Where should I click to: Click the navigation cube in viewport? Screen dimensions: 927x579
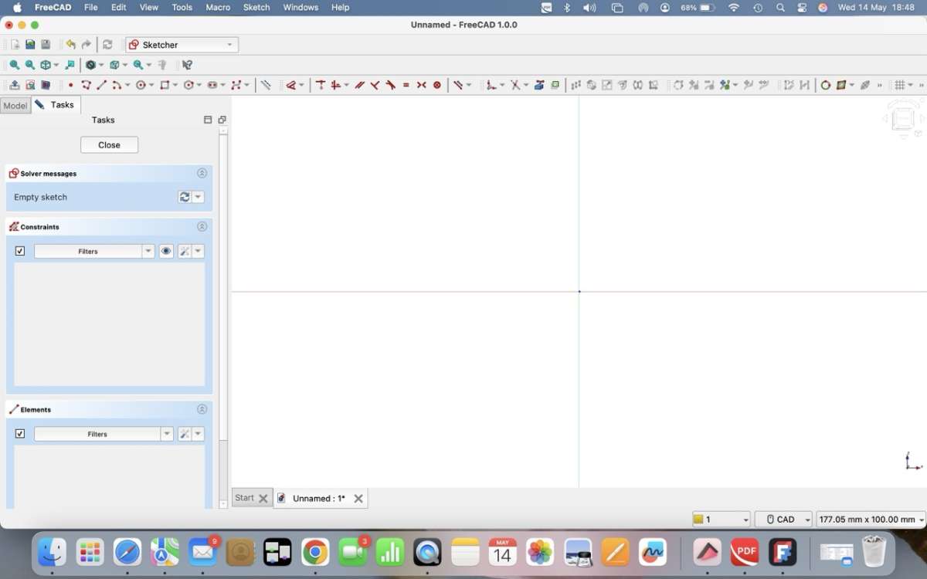[x=902, y=119]
